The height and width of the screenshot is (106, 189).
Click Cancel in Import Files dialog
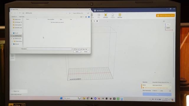[86, 52]
